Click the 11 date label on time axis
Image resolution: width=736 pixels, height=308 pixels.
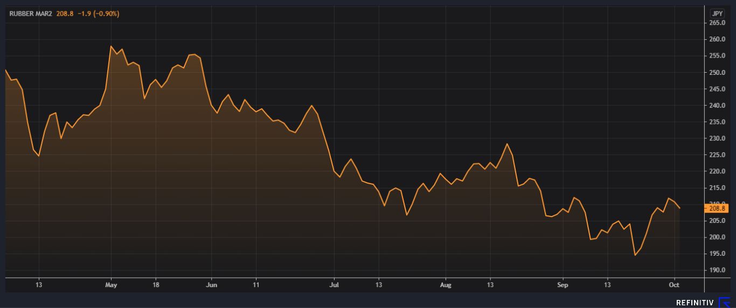click(x=256, y=284)
